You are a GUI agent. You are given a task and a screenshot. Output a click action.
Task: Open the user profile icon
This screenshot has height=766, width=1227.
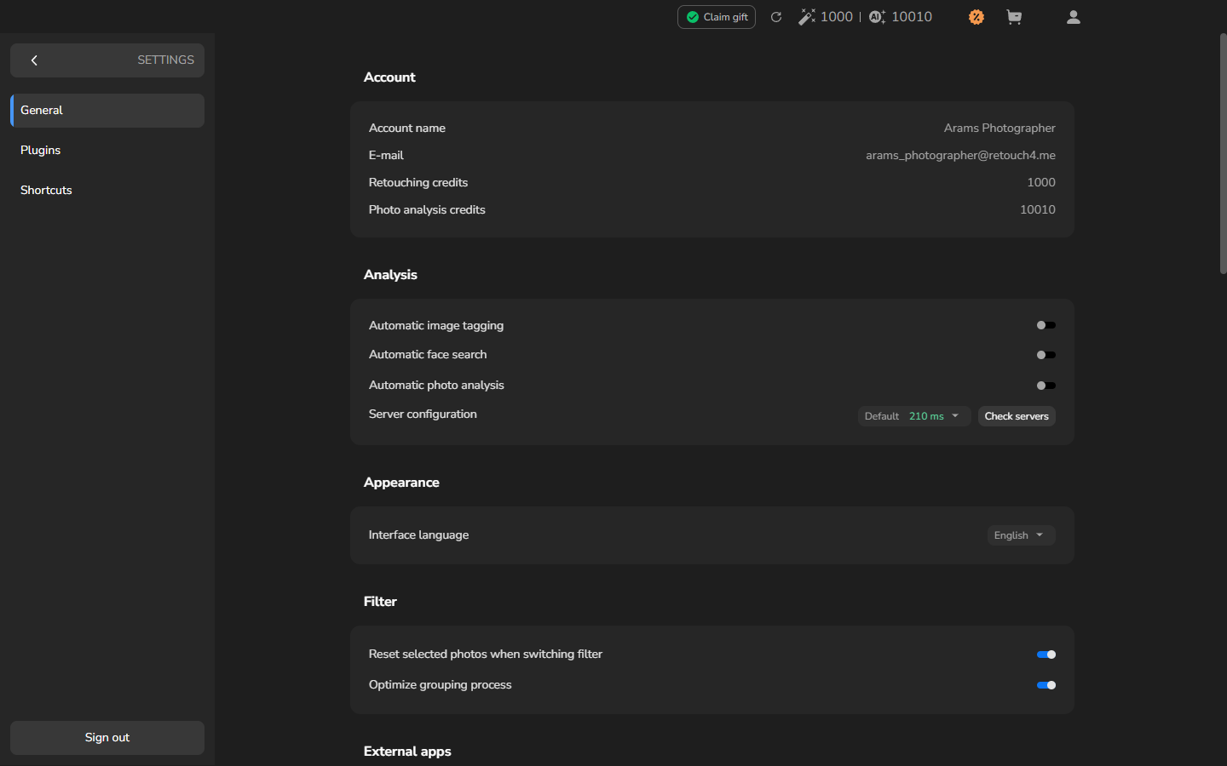pos(1074,17)
